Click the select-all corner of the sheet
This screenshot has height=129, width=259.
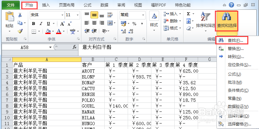click(7, 59)
